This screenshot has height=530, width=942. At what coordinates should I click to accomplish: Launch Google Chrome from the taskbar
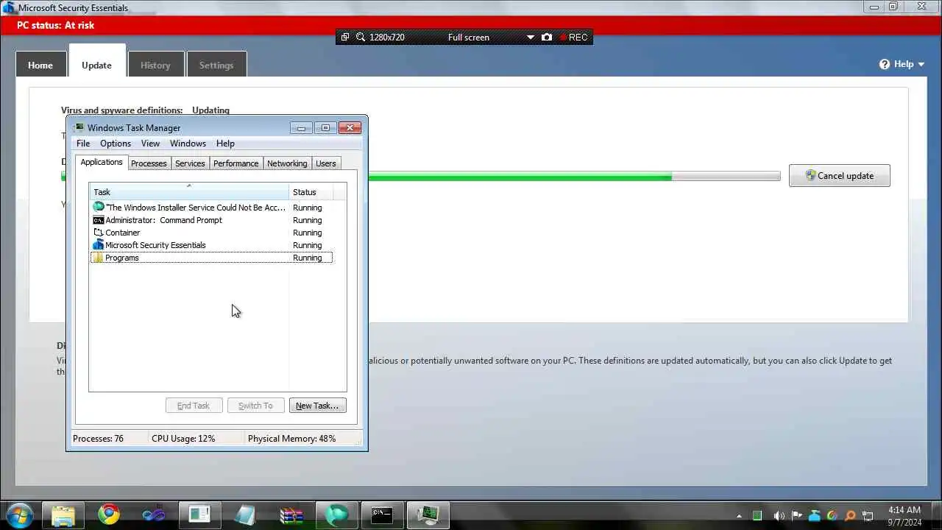(109, 515)
